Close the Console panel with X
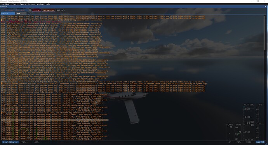Image resolution: width=268 pixels, height=145 pixels. coord(265,7)
